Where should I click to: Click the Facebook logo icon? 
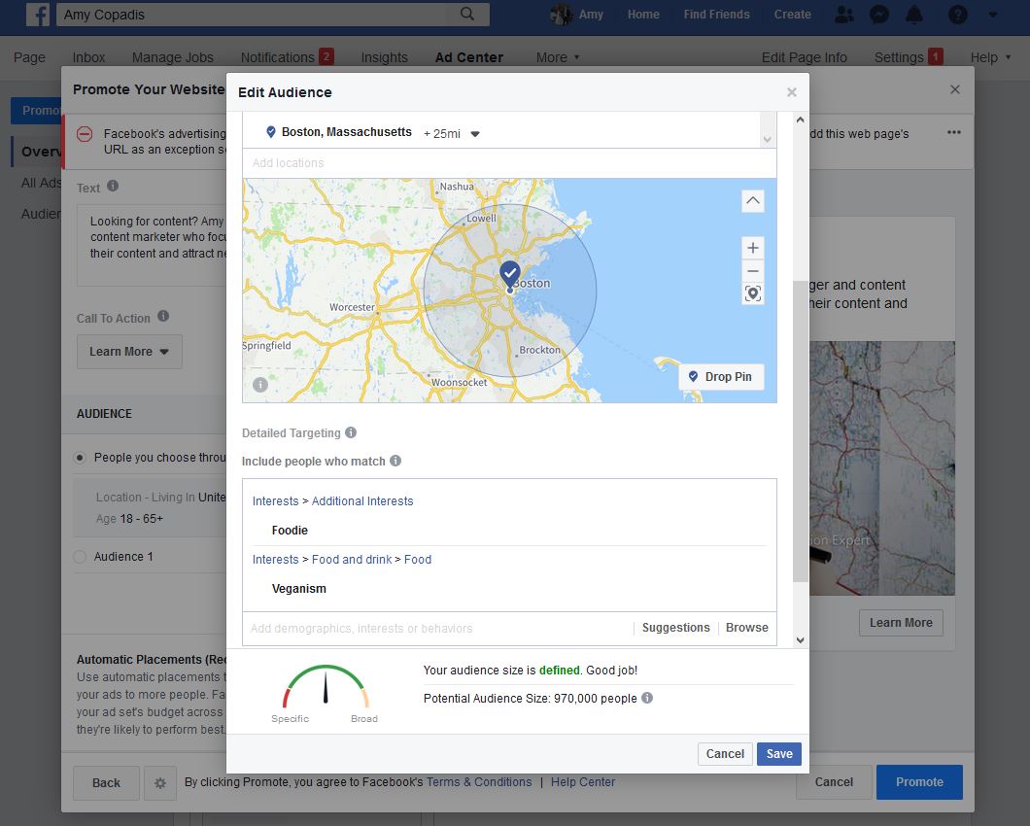(38, 15)
